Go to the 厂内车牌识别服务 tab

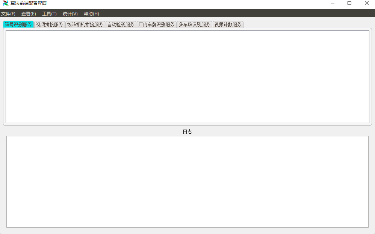(x=156, y=24)
